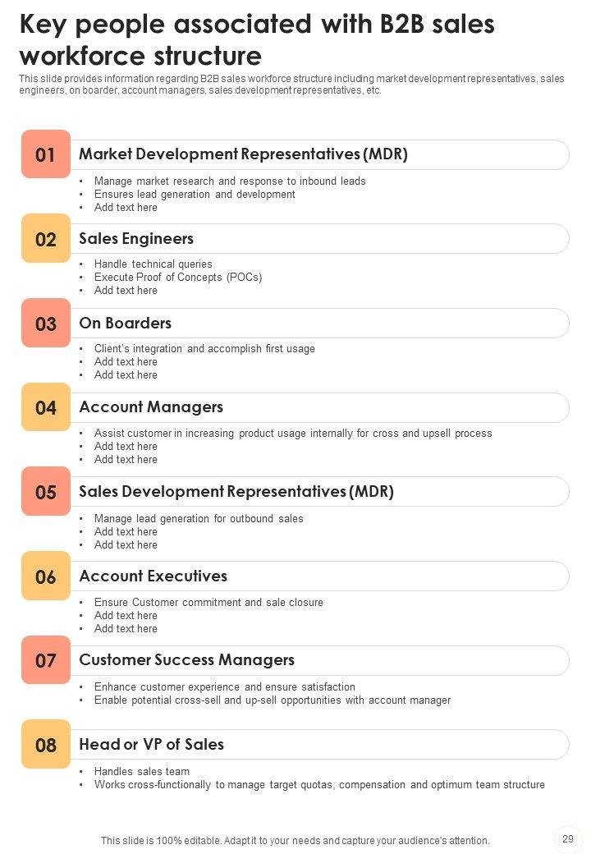Select the 03 number badge
591x854 pixels.
pos(46,324)
